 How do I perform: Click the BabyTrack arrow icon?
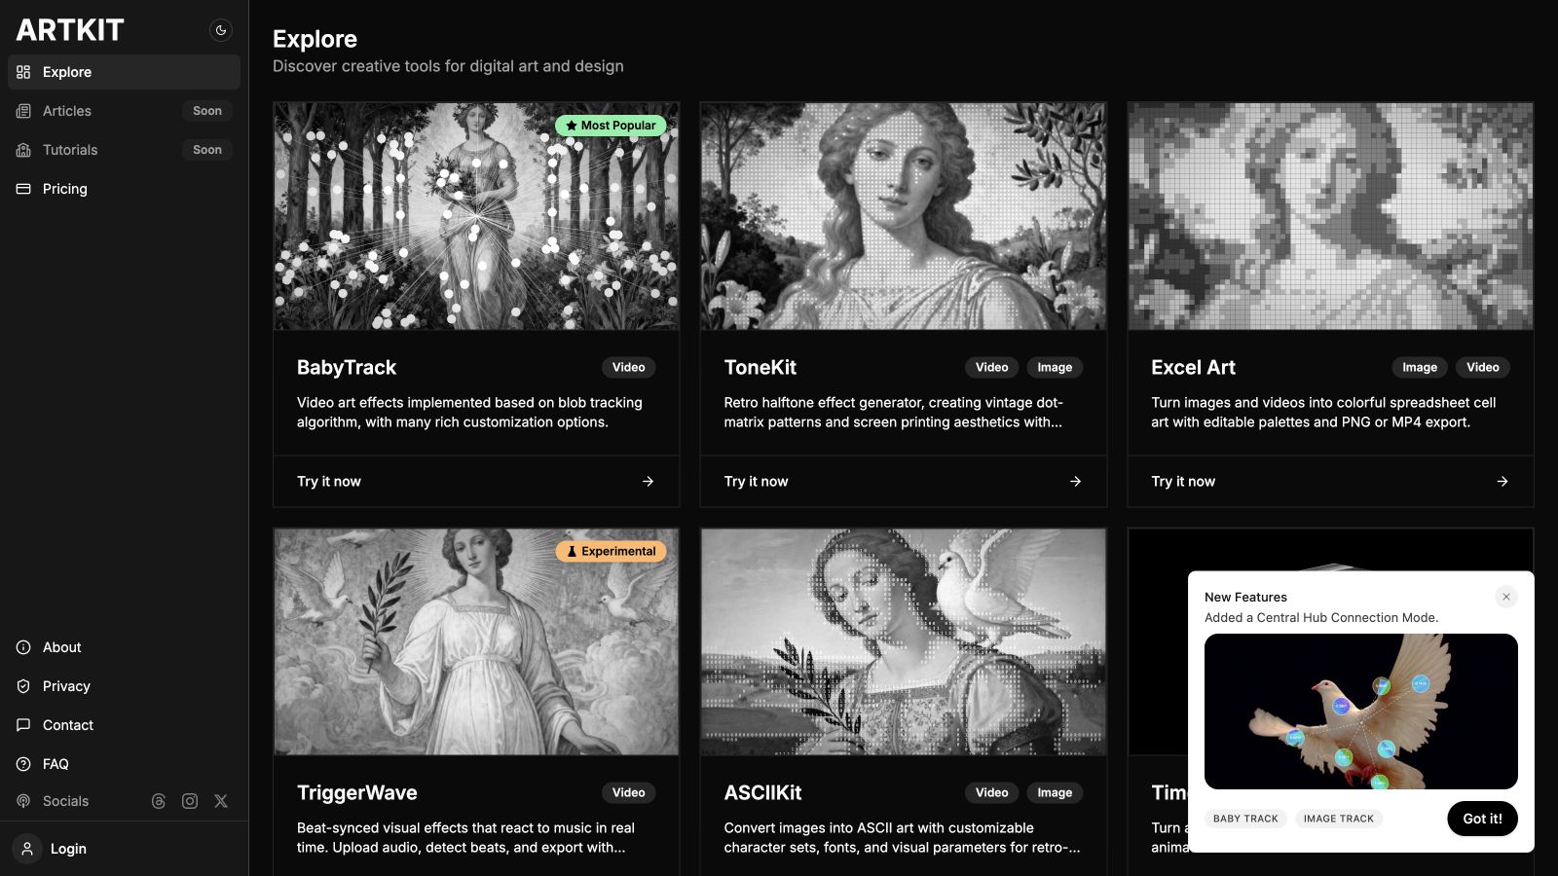(649, 482)
